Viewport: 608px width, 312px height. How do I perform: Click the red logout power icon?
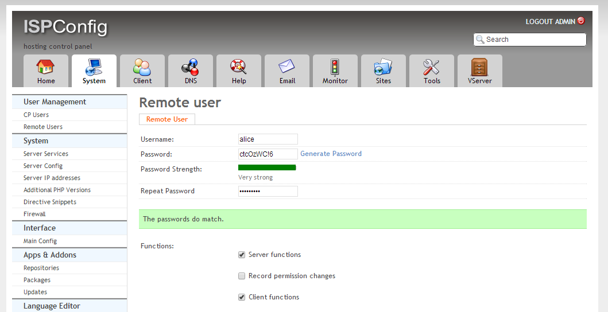[581, 21]
